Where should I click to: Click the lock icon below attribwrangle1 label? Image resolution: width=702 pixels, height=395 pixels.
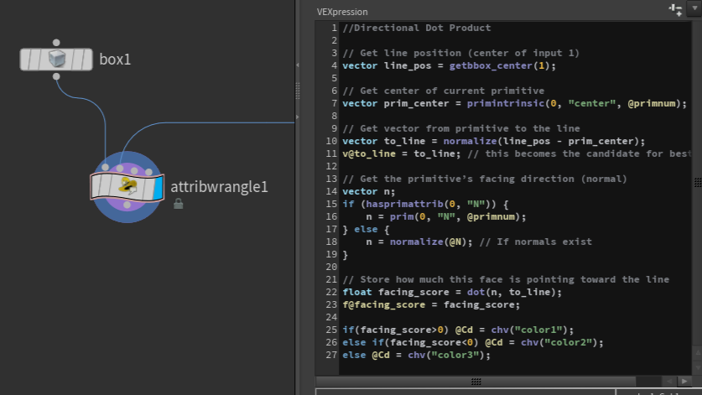[178, 204]
